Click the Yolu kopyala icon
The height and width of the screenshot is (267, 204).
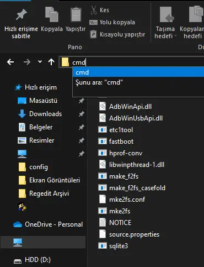point(93,23)
